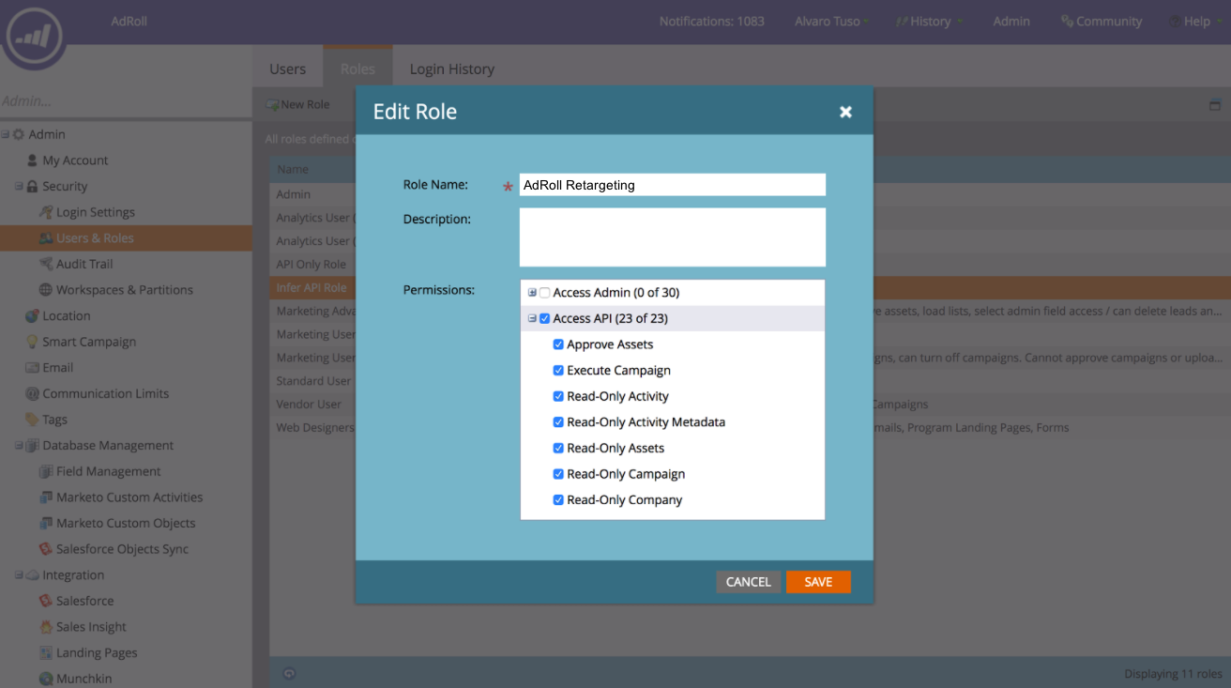Image resolution: width=1231 pixels, height=688 pixels.
Task: Uncheck Read-Only Company permission
Action: pos(559,500)
